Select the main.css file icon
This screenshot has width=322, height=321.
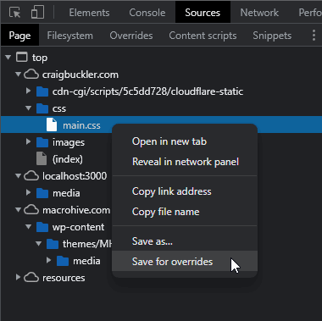click(x=52, y=125)
